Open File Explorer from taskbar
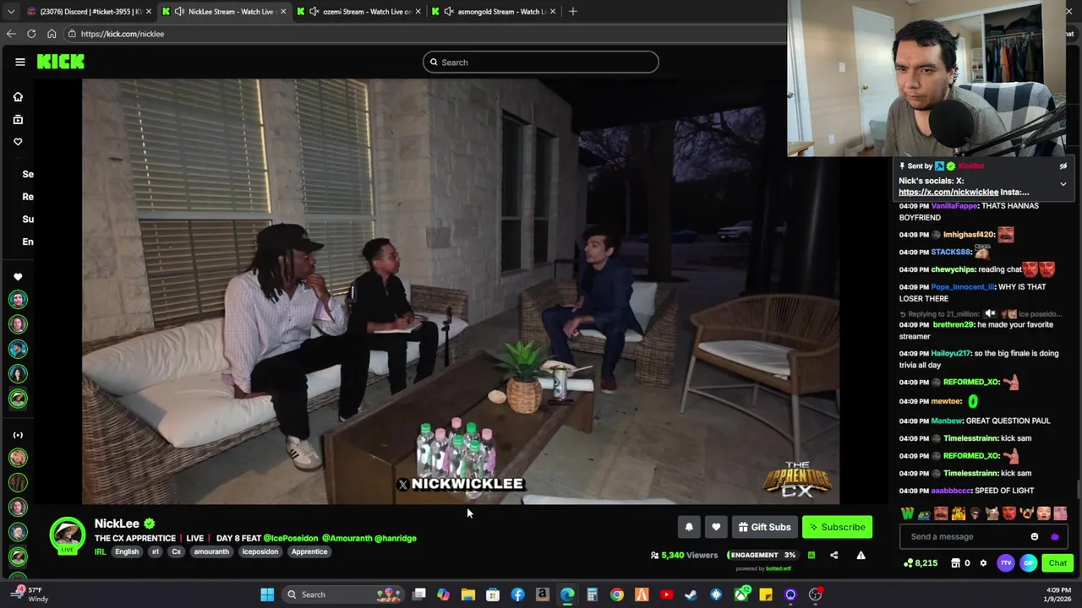This screenshot has width=1082, height=608. (467, 594)
